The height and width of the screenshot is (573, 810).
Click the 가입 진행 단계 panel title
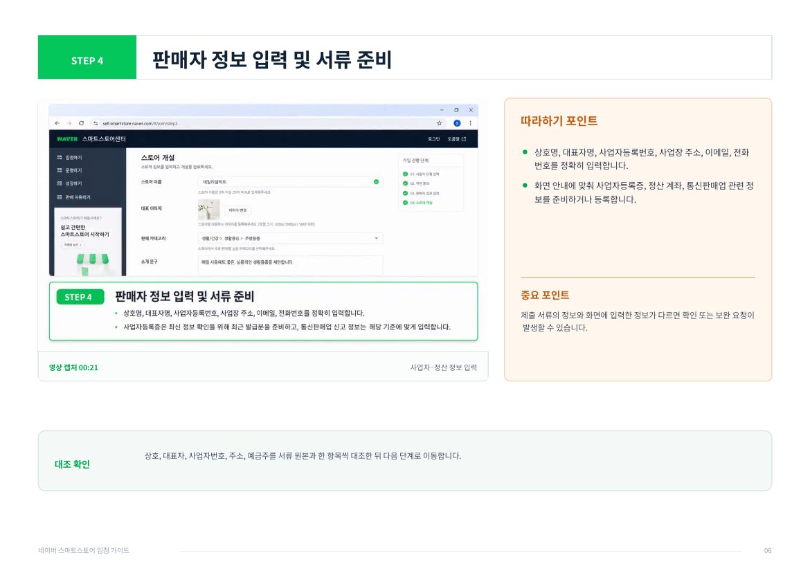click(x=416, y=161)
